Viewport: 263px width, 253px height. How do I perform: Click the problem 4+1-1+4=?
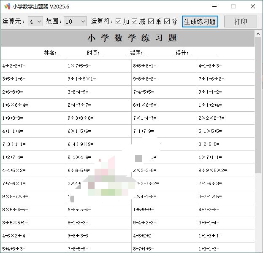coord(13,131)
